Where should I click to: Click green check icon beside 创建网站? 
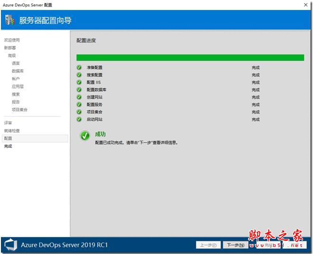[79, 97]
